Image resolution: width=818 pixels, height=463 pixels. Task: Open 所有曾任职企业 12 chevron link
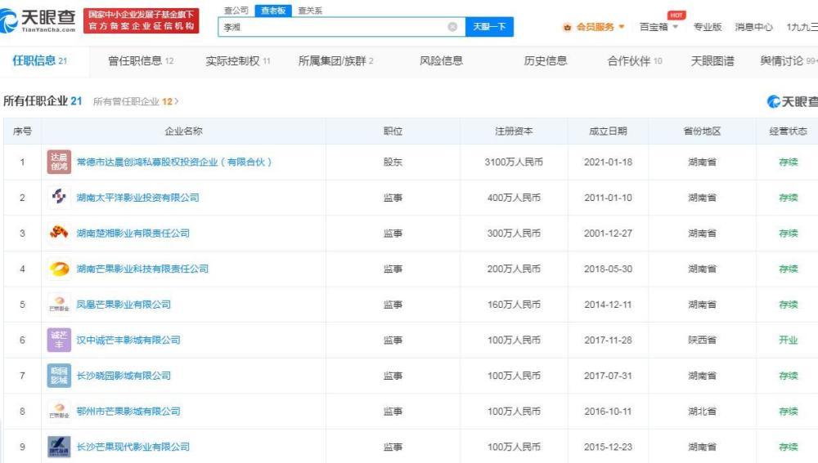136,101
